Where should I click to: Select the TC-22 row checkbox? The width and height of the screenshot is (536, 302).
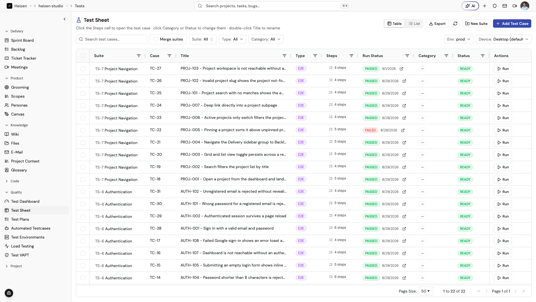[83, 130]
